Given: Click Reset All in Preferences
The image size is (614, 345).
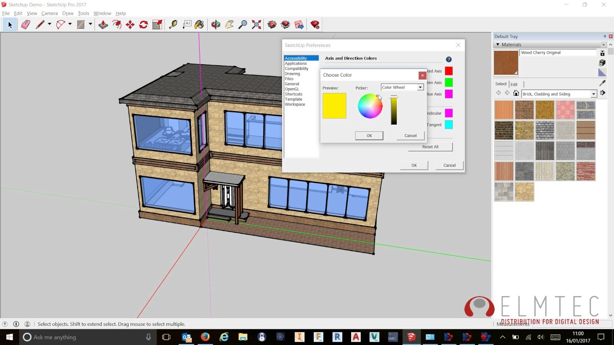Looking at the screenshot, I should pos(430,147).
